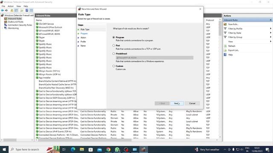The height and width of the screenshot is (153, 273).
Task: Expand the Filter by Group submenu arrow
Action: coord(270,37)
